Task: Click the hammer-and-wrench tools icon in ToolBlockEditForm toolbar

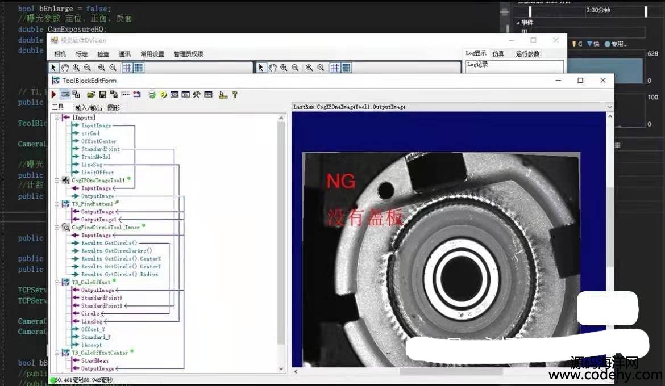Action: 196,94
